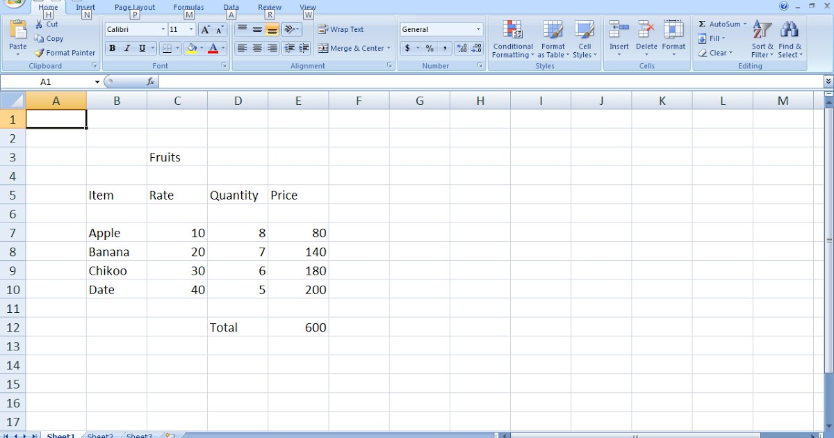The width and height of the screenshot is (834, 438).
Task: Toggle middle vertical alignment
Action: (257, 30)
